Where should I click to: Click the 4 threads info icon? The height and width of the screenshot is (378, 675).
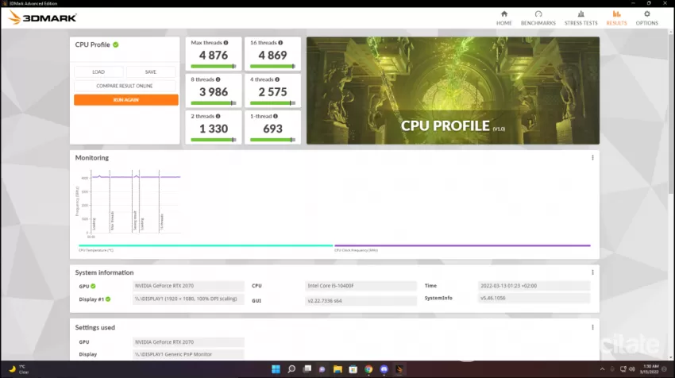coord(277,79)
